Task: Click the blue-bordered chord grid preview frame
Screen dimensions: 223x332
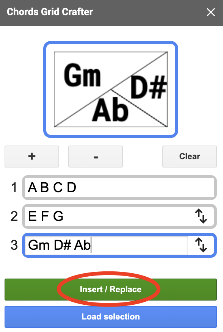Action: coord(111,89)
